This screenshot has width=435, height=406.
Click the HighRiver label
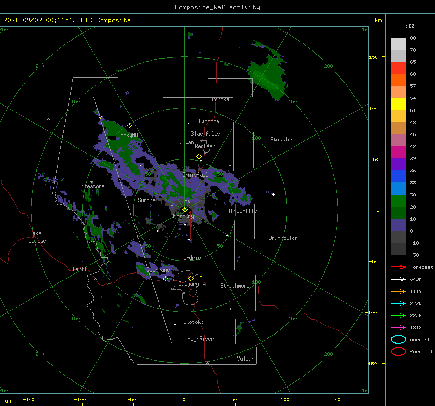(201, 339)
